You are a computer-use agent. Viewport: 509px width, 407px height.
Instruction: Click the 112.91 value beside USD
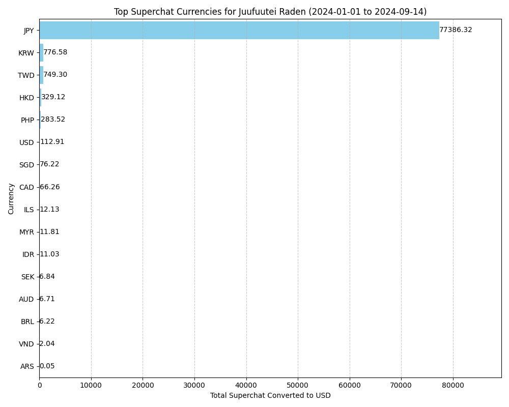(x=52, y=142)
